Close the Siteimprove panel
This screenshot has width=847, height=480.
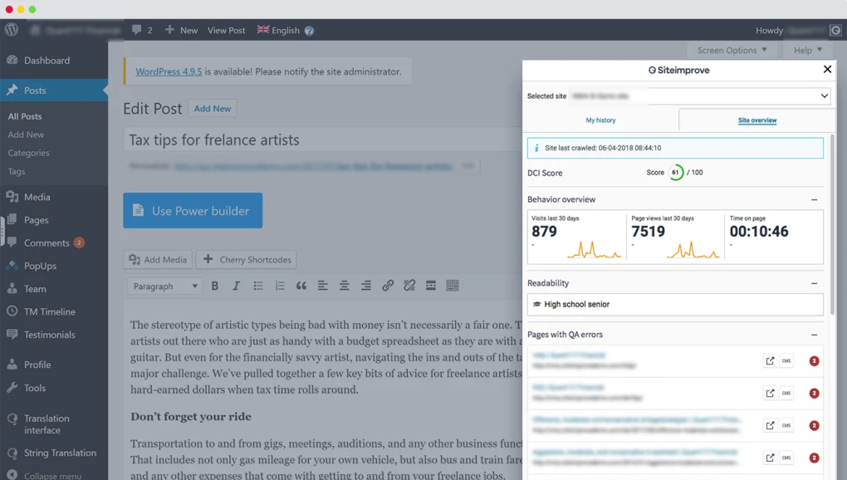[x=827, y=69]
